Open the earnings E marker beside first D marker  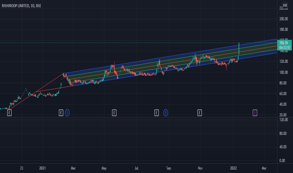61,113
